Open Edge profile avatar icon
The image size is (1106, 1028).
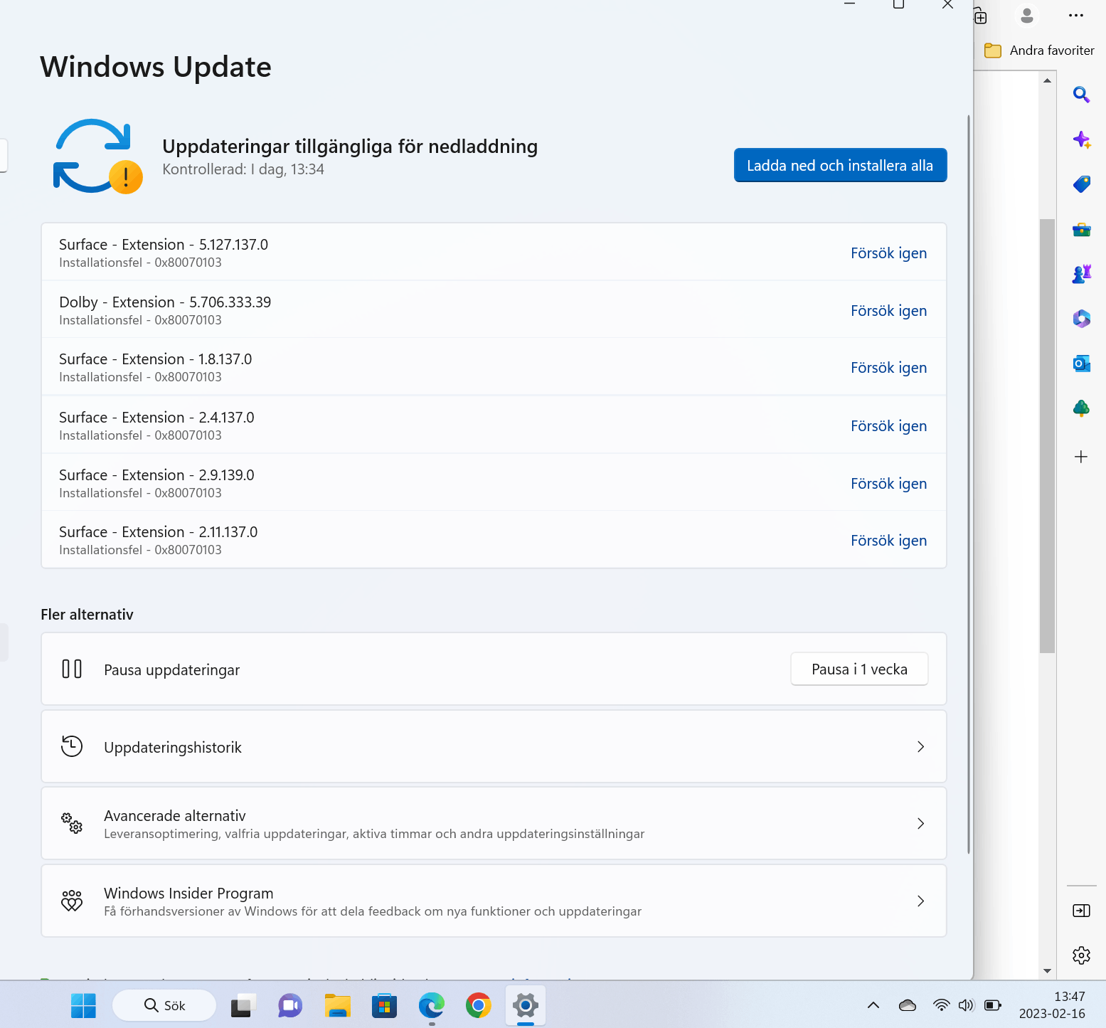[1026, 15]
